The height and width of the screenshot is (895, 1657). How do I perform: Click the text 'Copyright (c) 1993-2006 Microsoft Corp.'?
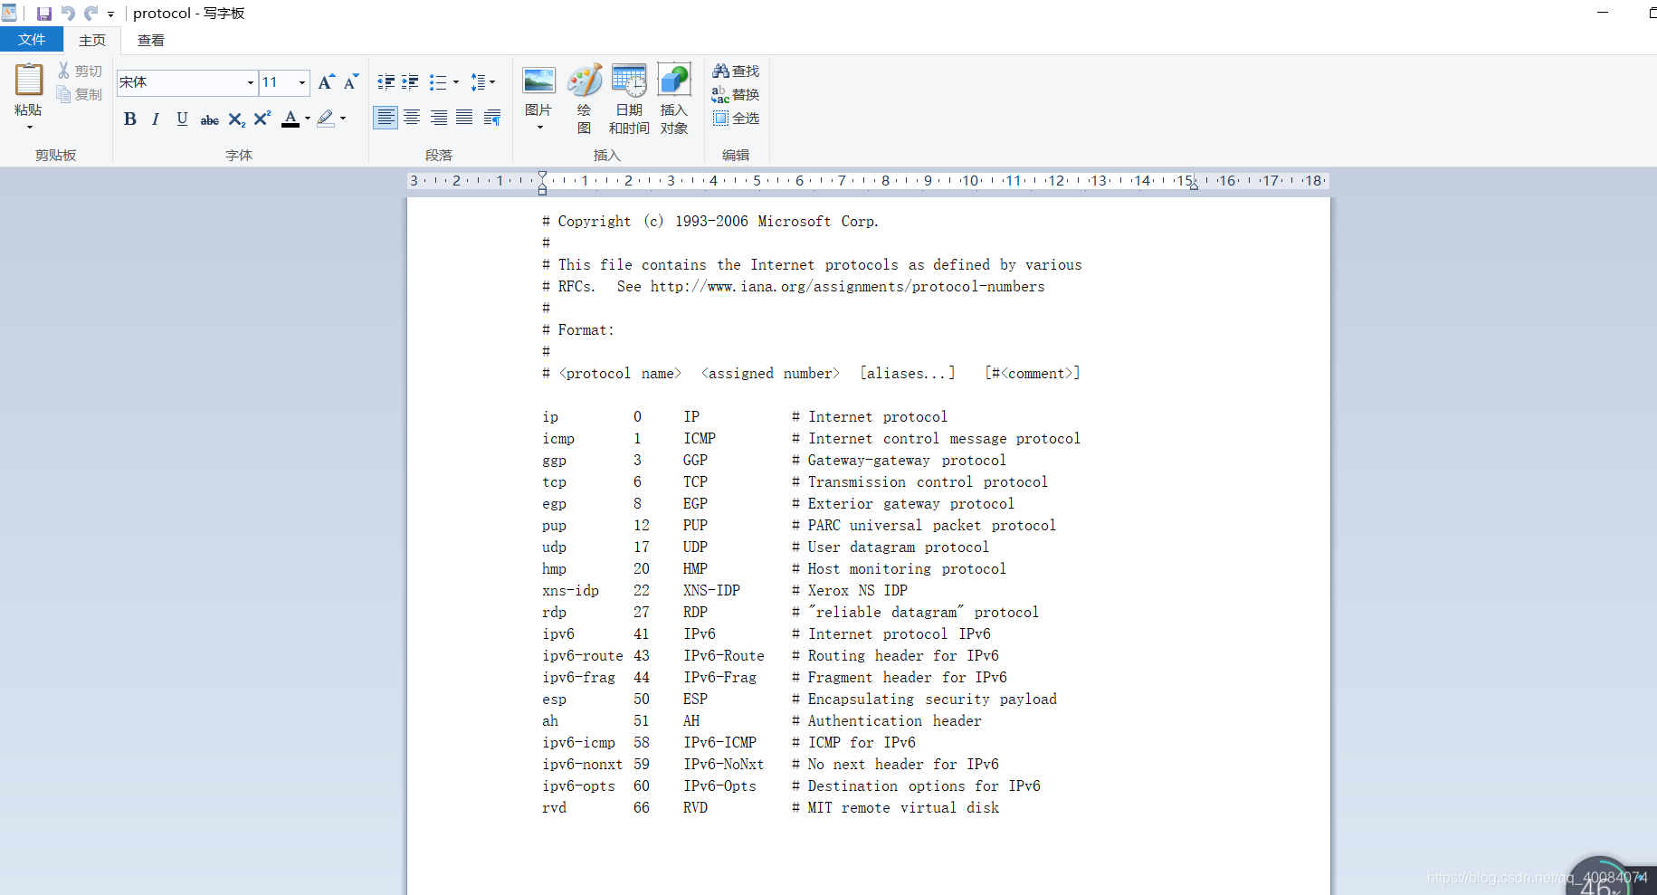click(x=719, y=222)
